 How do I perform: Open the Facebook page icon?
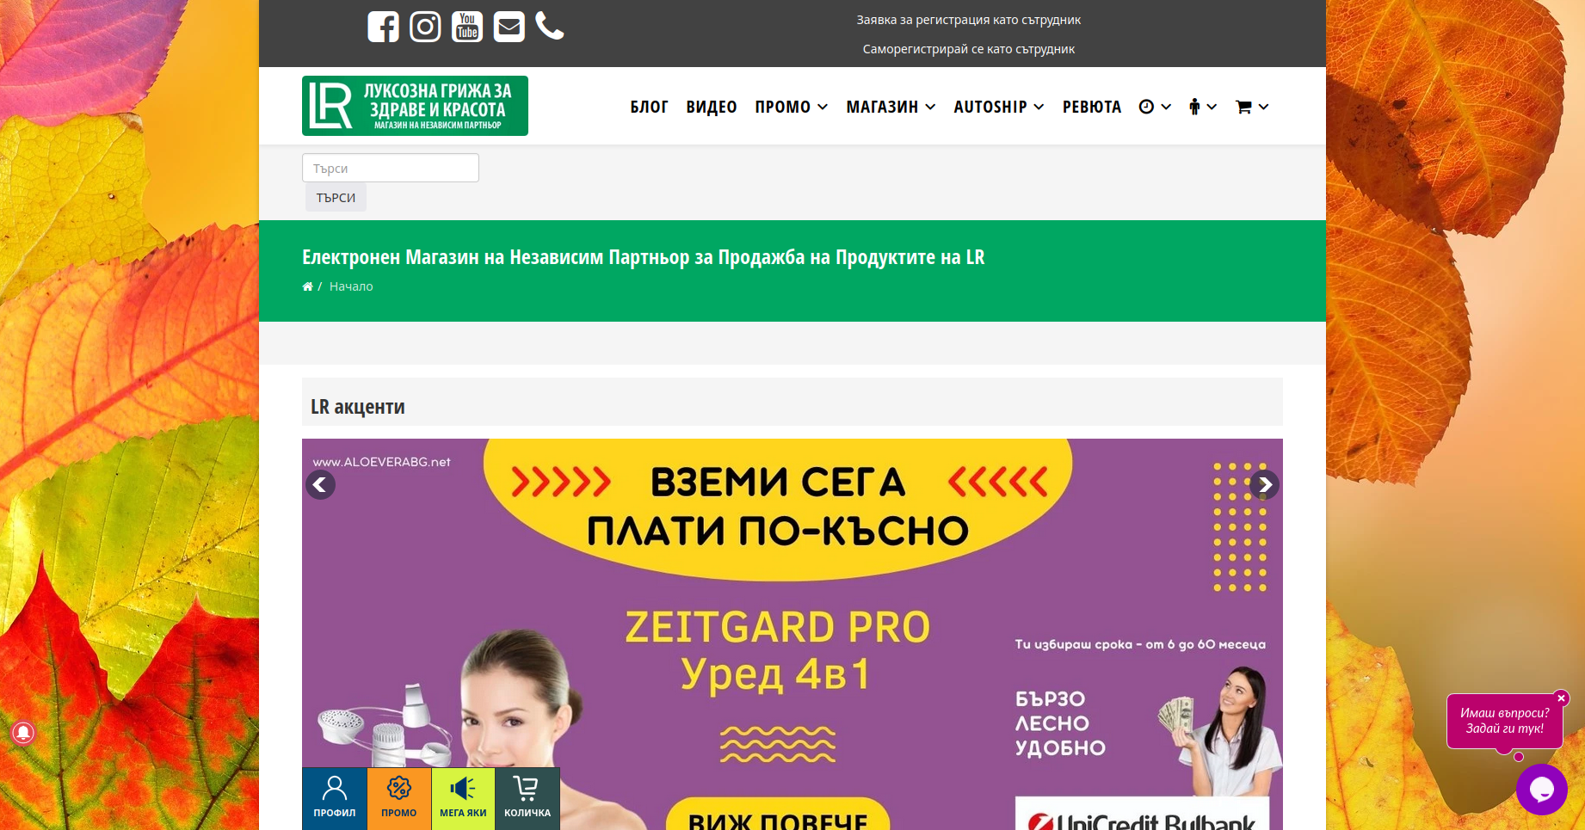point(383,27)
